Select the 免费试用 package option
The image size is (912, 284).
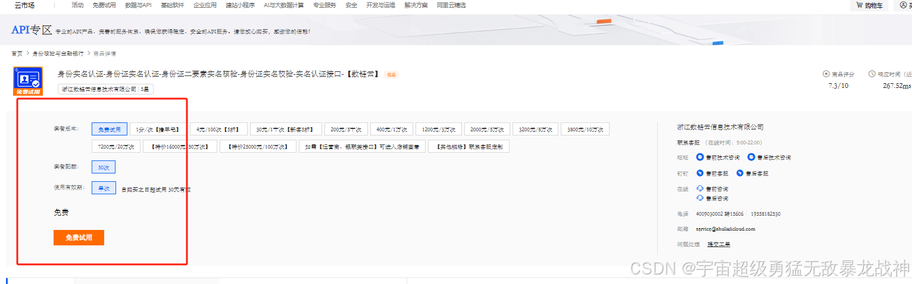110,129
